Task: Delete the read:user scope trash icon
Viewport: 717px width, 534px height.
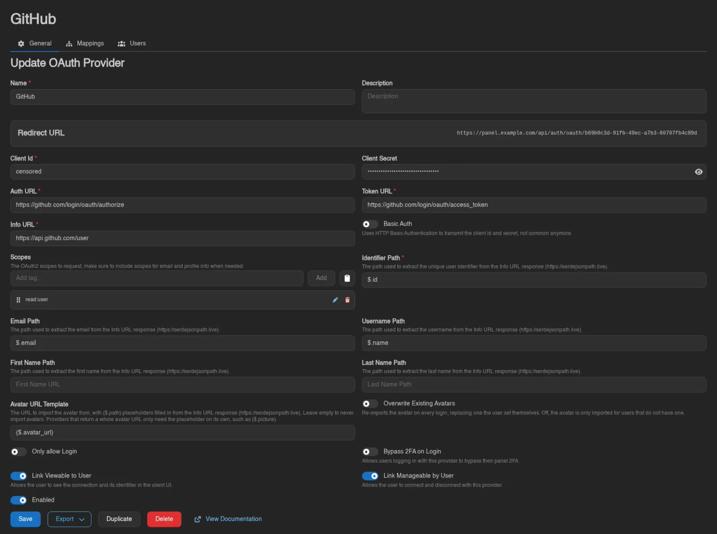Action: pyautogui.click(x=347, y=300)
